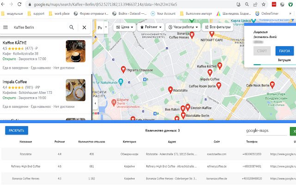Click the Bonanza Coffee Heroes map pin
The width and height of the screenshot is (296, 185).
click(x=192, y=35)
